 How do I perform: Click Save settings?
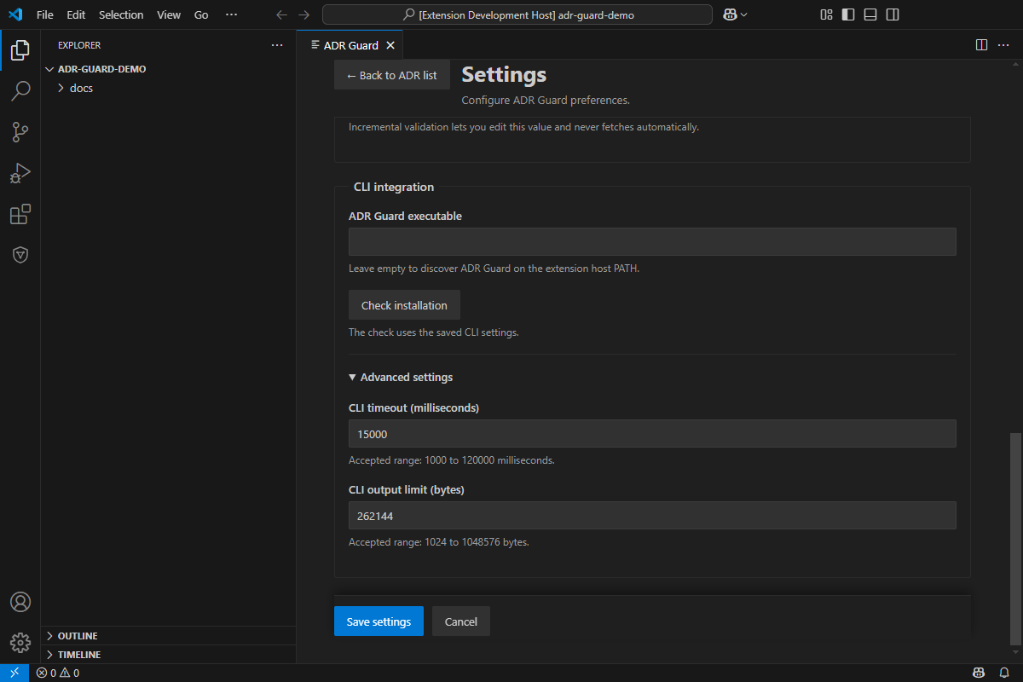[x=379, y=621]
